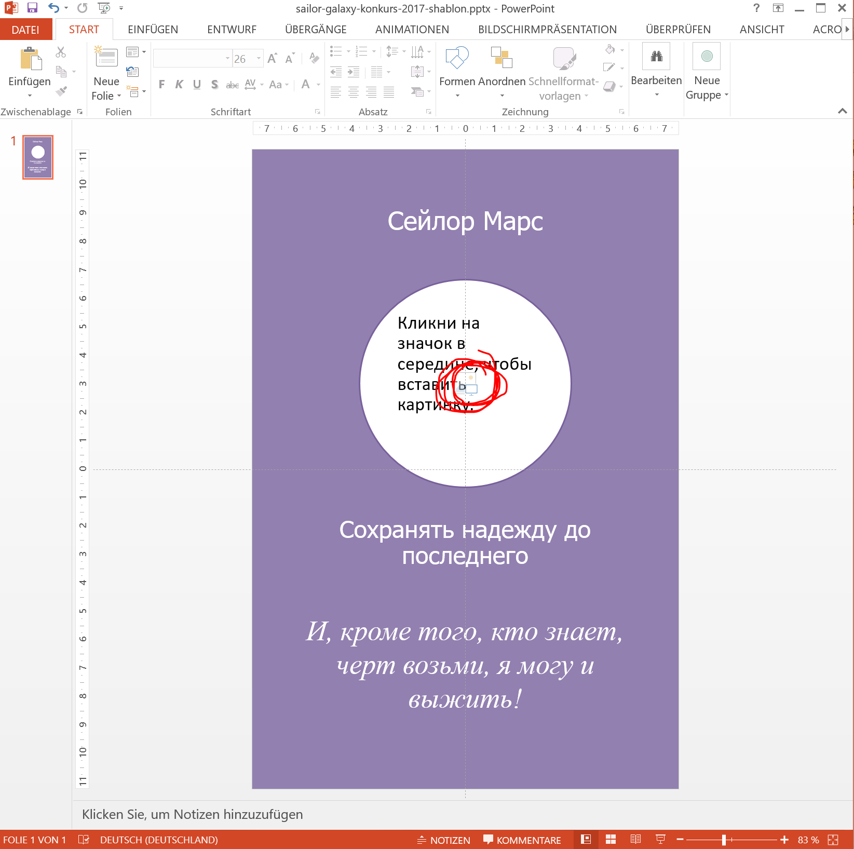This screenshot has height=849, width=854.
Task: Click the save icon in quick access toolbar
Action: [x=32, y=8]
